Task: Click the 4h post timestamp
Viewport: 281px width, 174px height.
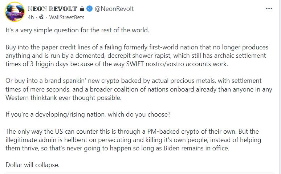Action: tap(30, 17)
